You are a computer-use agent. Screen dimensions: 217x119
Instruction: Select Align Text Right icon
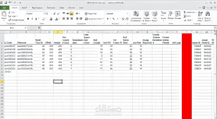(x=72, y=18)
